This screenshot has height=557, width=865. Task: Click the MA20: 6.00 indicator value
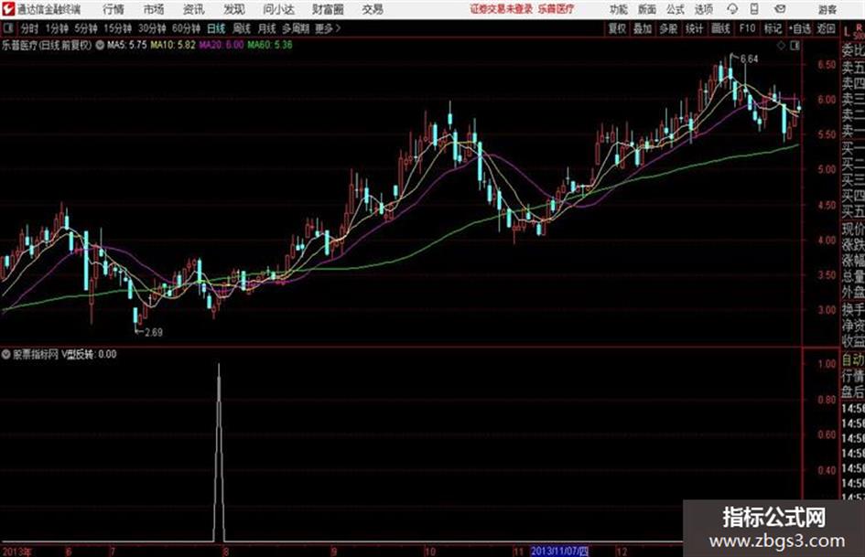point(222,45)
